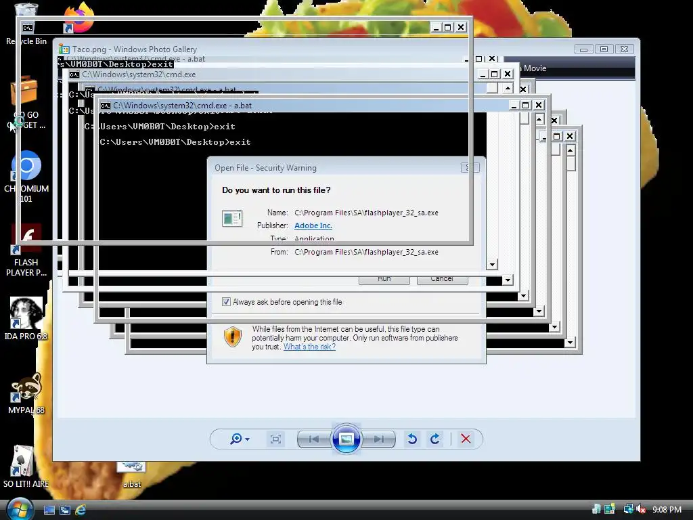693x520 pixels.
Task: Click the Adobe Inc. publisher link
Action: 313,225
